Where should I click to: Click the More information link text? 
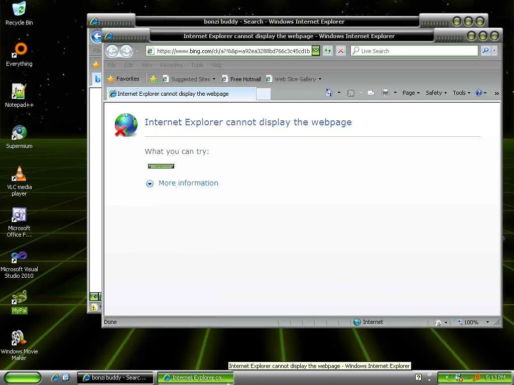point(188,183)
